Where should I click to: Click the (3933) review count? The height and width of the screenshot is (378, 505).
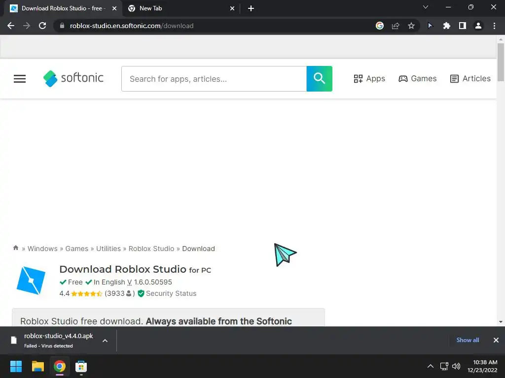coord(119,293)
